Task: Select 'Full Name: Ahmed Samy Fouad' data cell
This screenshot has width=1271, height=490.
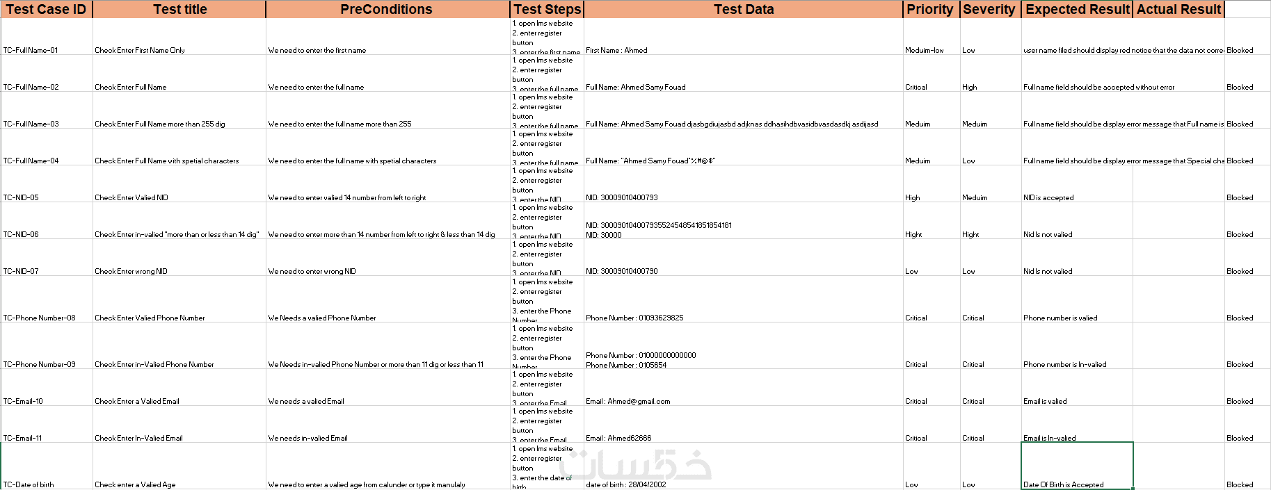Action: pyautogui.click(x=744, y=73)
